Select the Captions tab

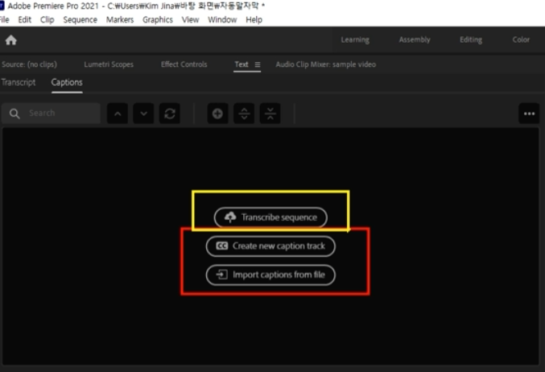point(67,82)
